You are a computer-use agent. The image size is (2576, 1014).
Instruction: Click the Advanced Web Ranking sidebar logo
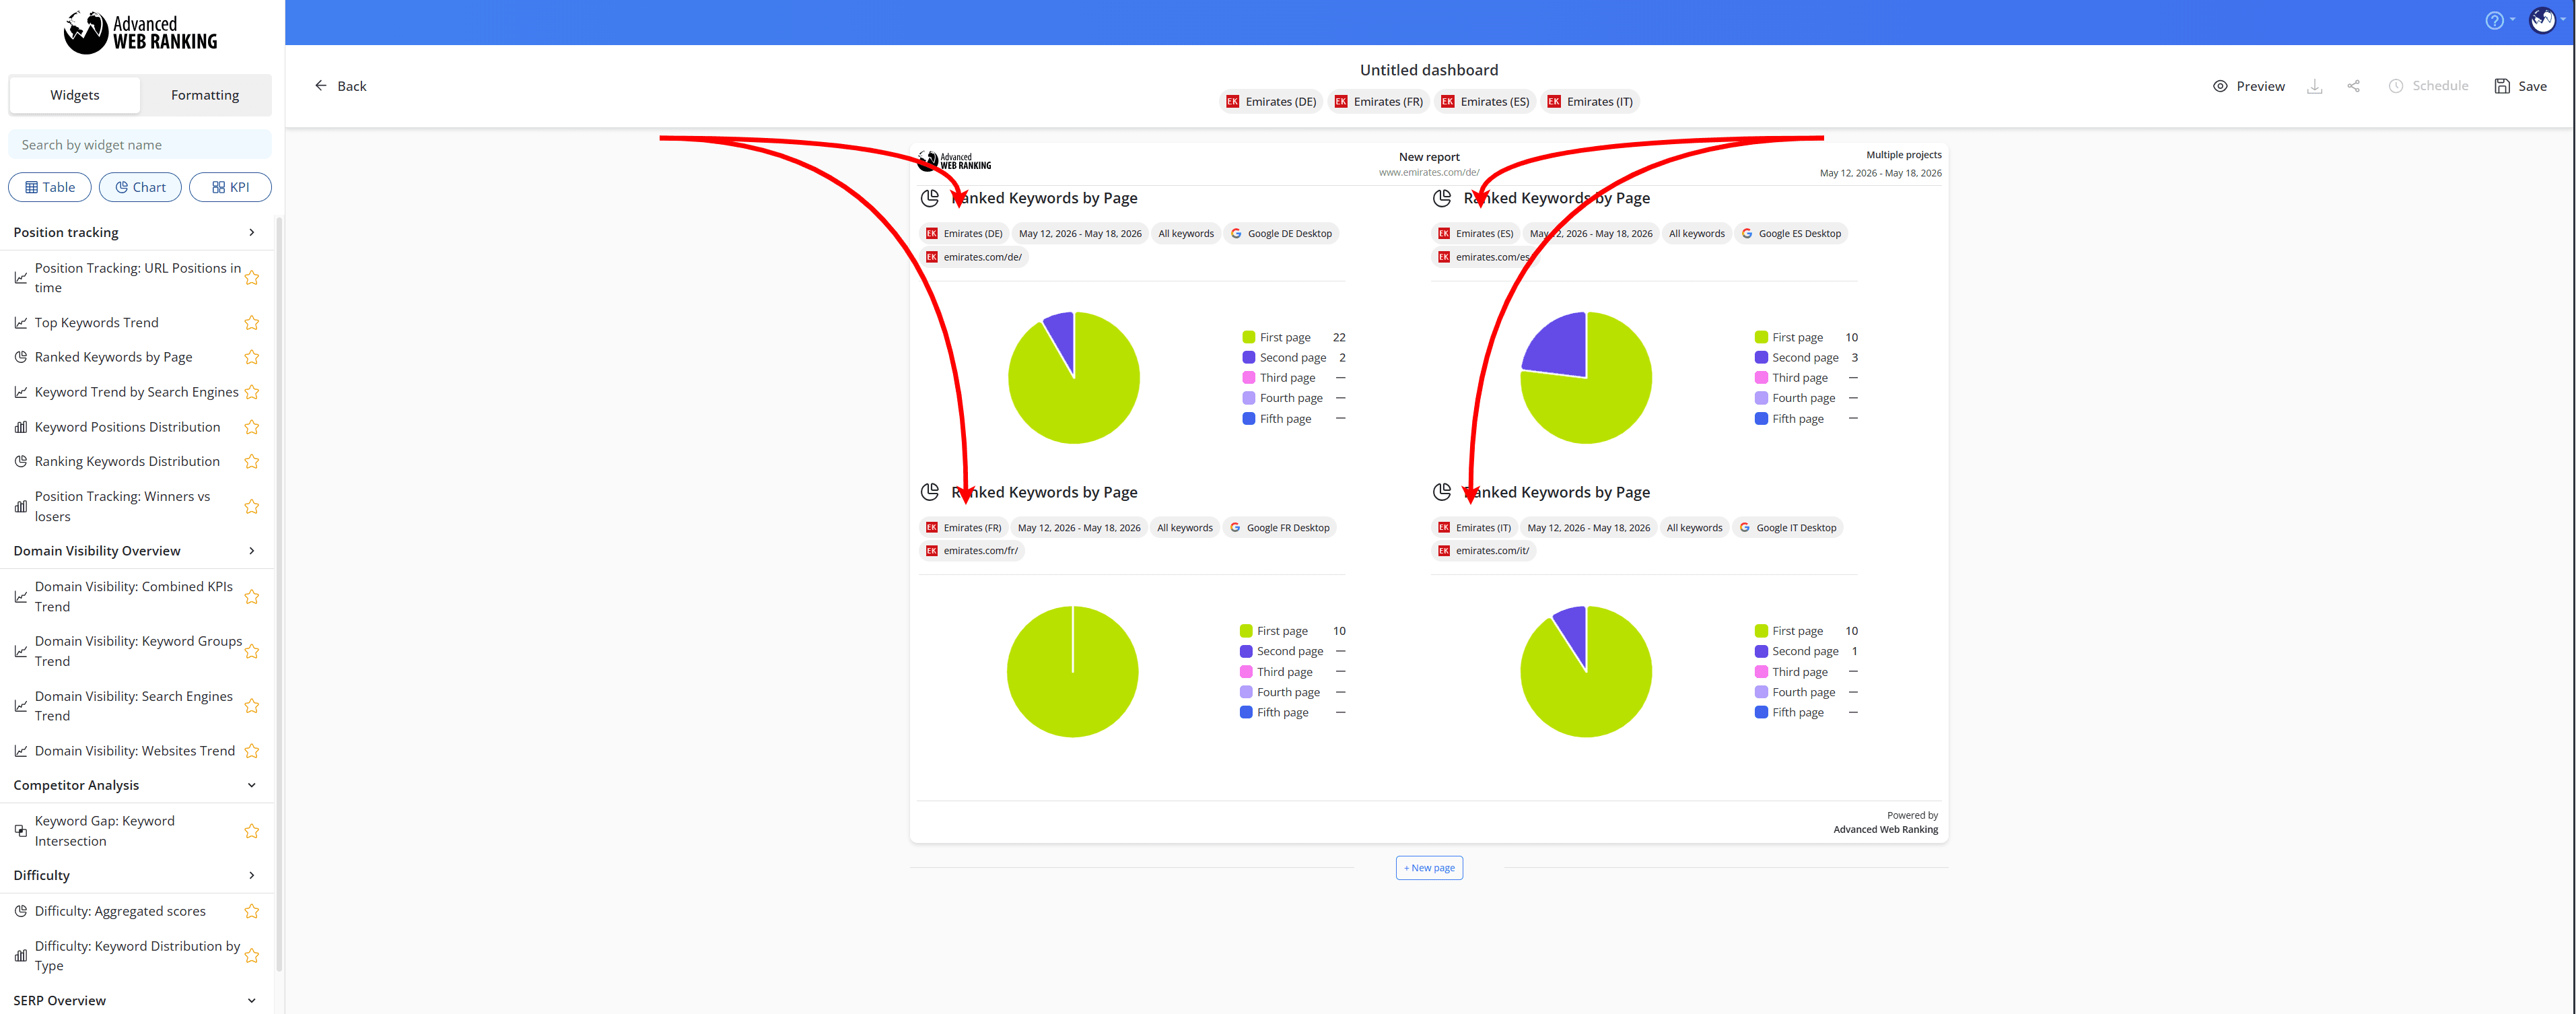click(x=140, y=32)
